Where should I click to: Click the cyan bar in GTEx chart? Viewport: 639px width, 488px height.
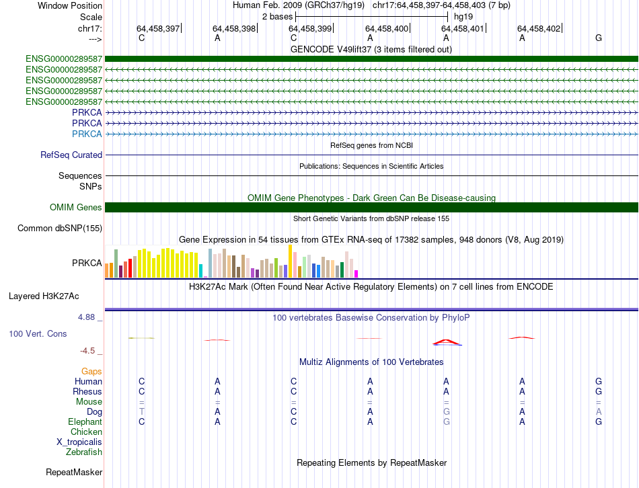click(200, 271)
